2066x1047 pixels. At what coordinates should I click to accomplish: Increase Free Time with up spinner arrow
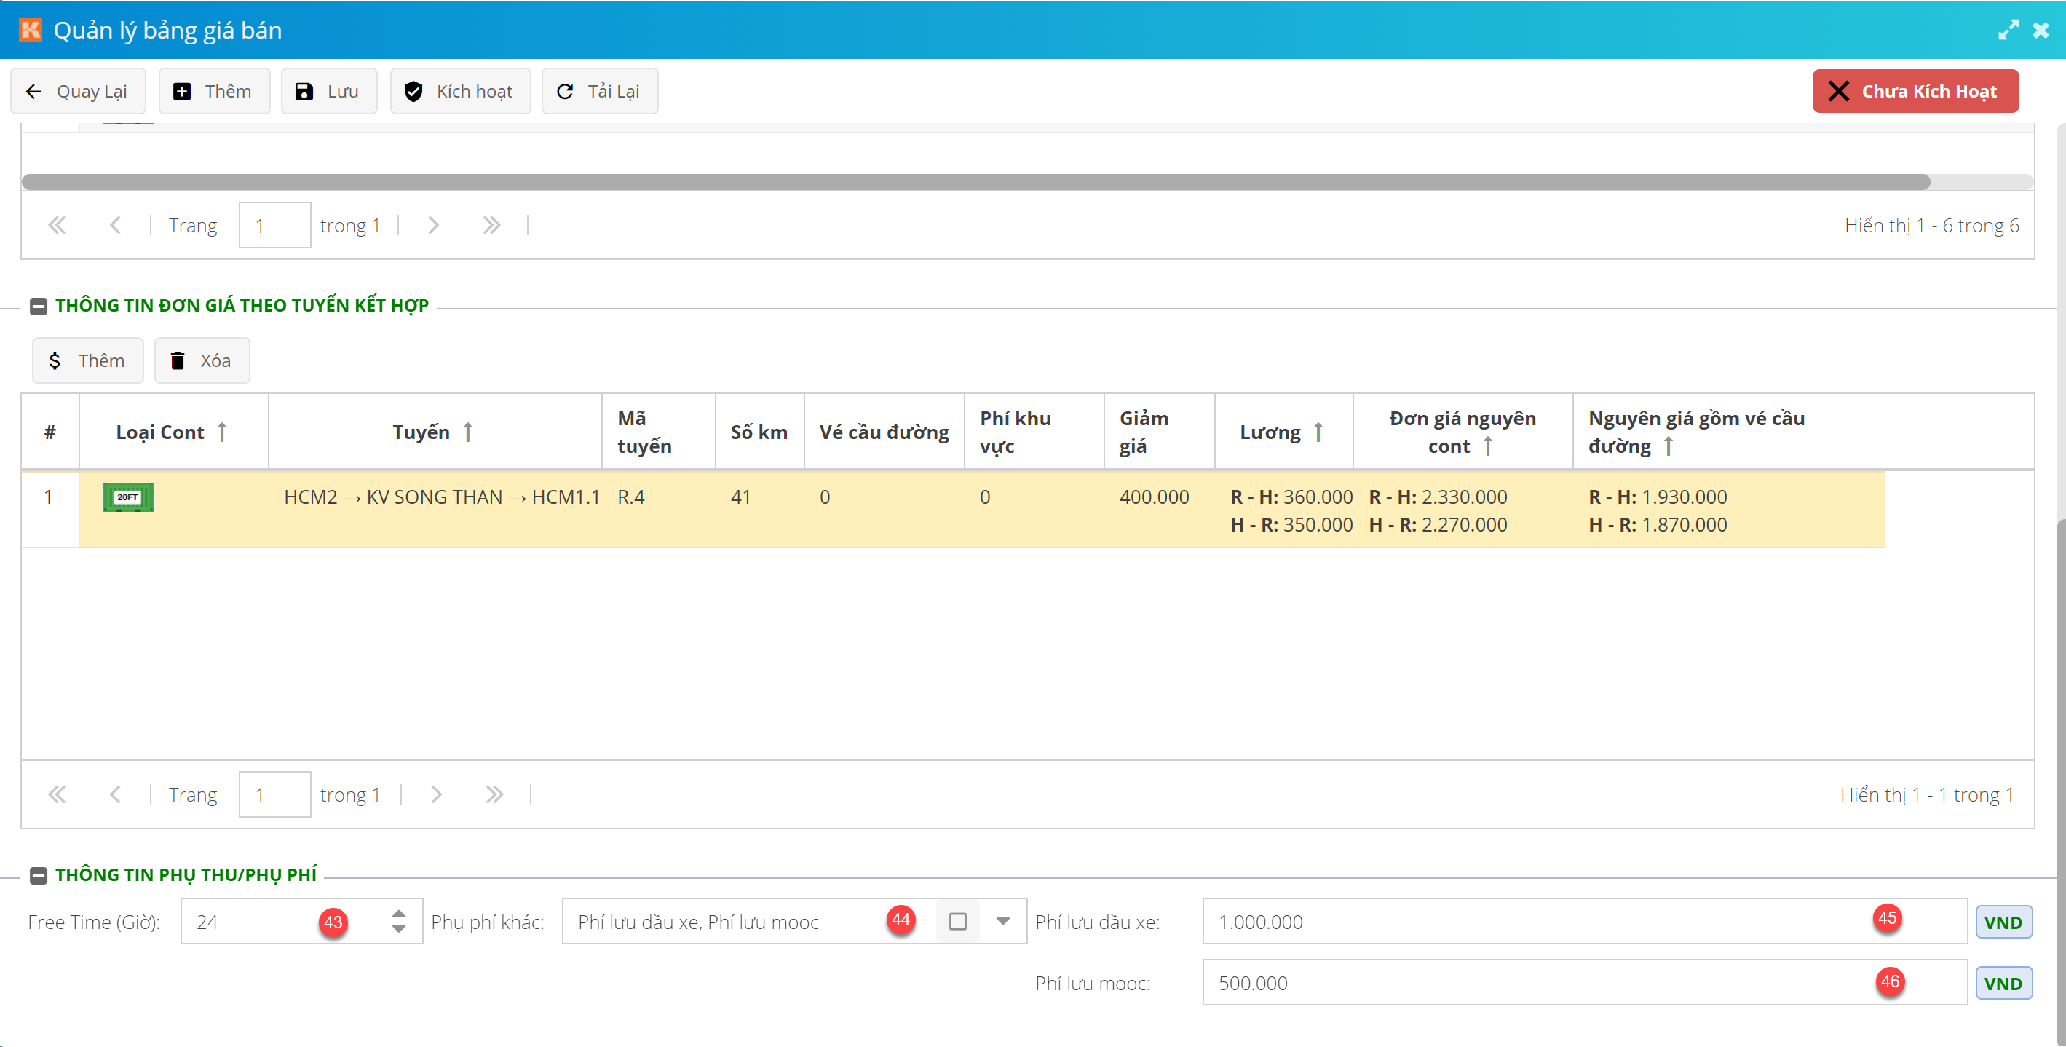399,913
